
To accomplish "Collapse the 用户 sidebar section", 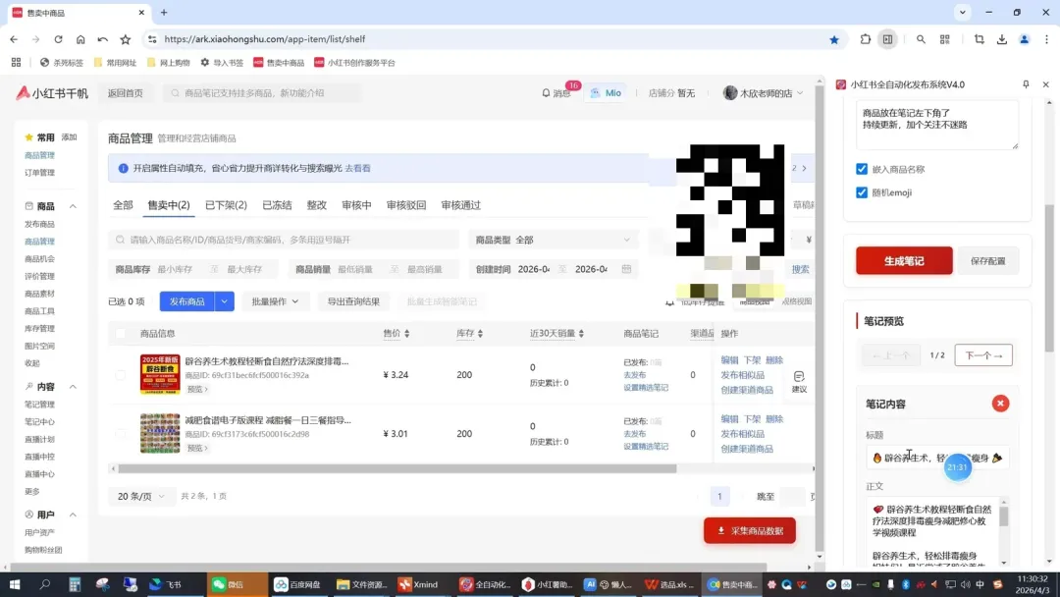I will click(73, 516).
